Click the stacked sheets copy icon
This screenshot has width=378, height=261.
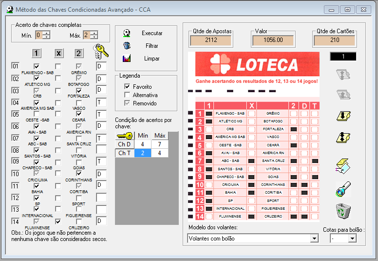pyautogui.click(x=343, y=166)
